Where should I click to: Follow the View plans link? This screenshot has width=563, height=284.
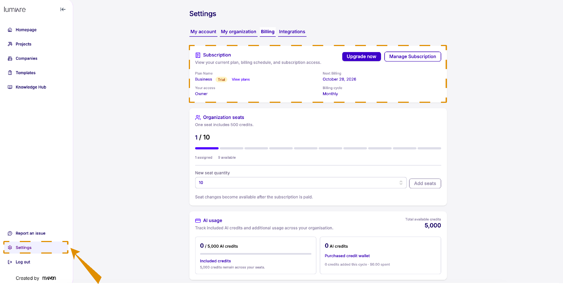click(241, 79)
